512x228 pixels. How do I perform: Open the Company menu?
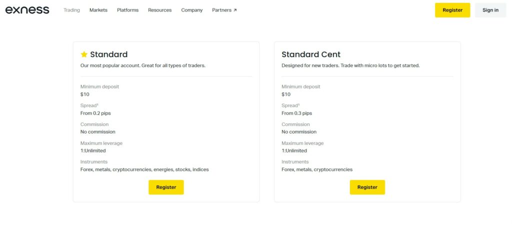click(191, 10)
